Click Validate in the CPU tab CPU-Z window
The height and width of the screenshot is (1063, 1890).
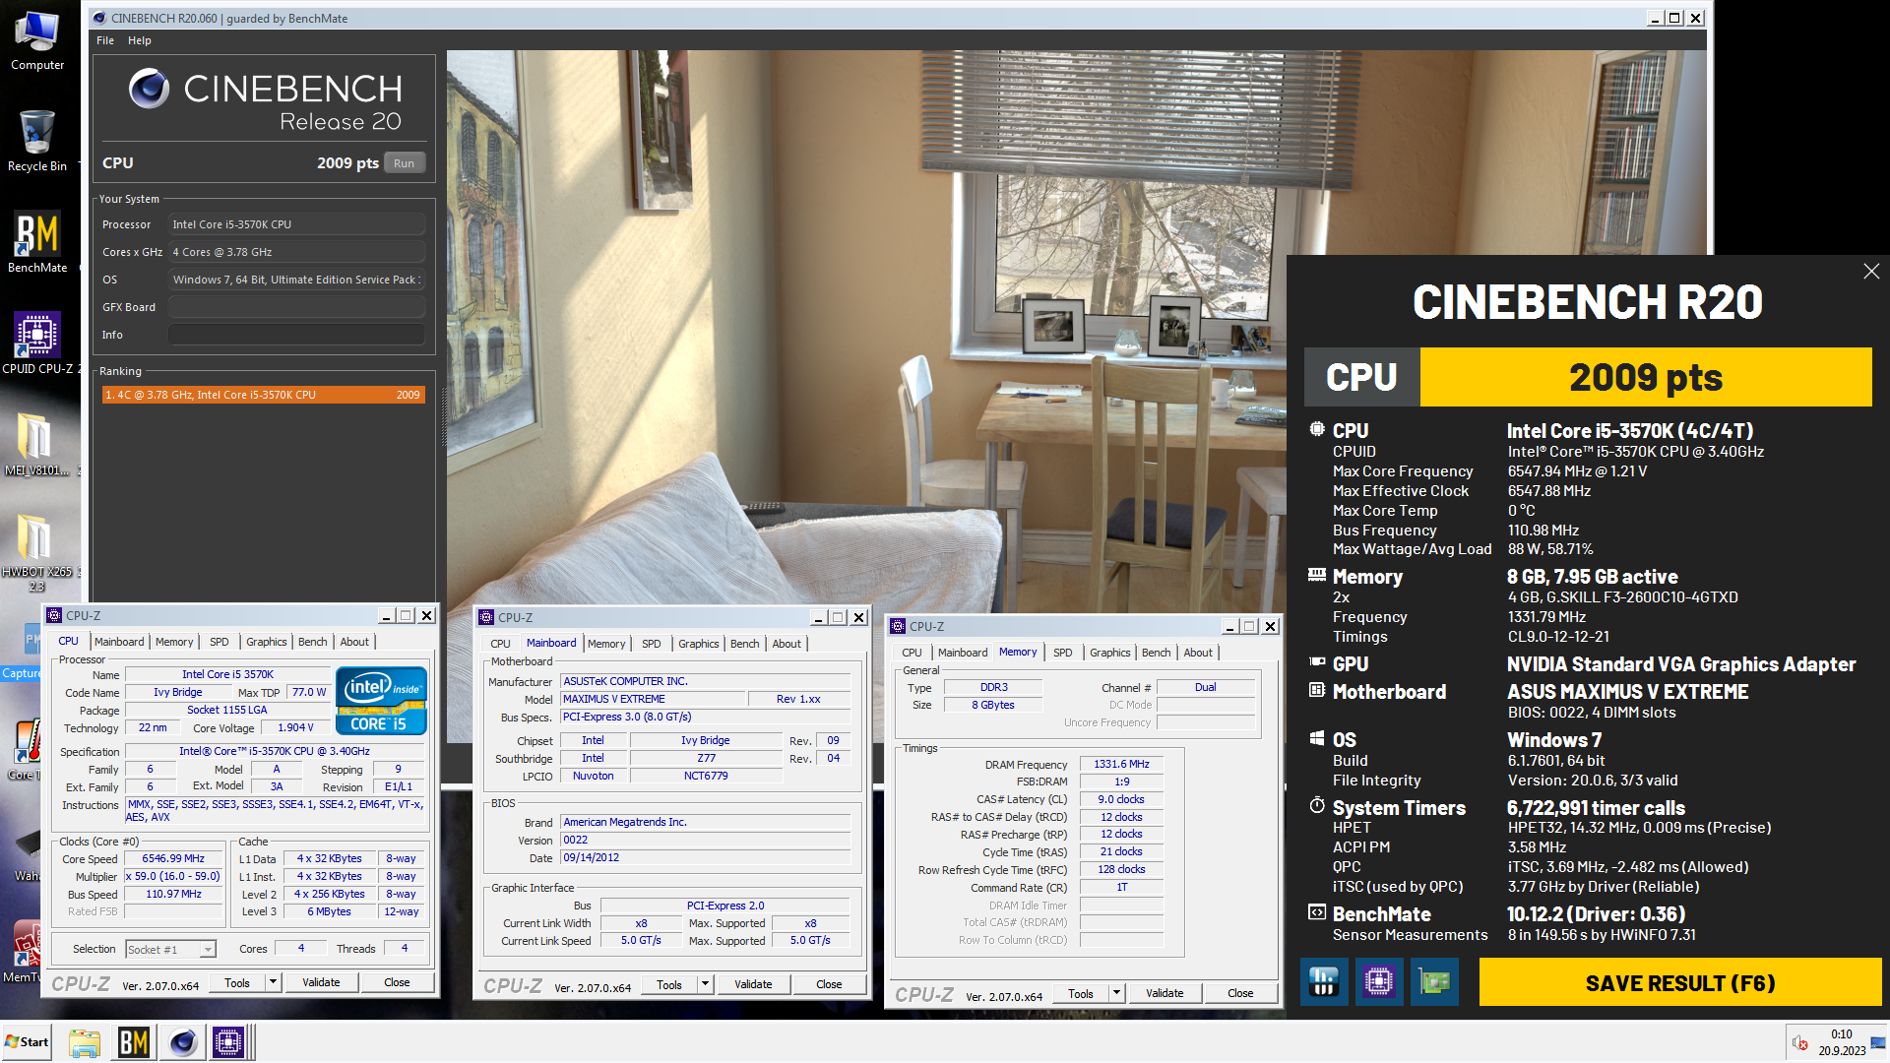pyautogui.click(x=321, y=982)
